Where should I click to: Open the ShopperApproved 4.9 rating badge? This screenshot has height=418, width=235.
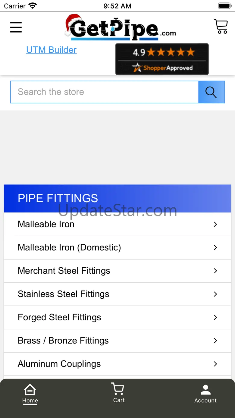[x=162, y=59]
